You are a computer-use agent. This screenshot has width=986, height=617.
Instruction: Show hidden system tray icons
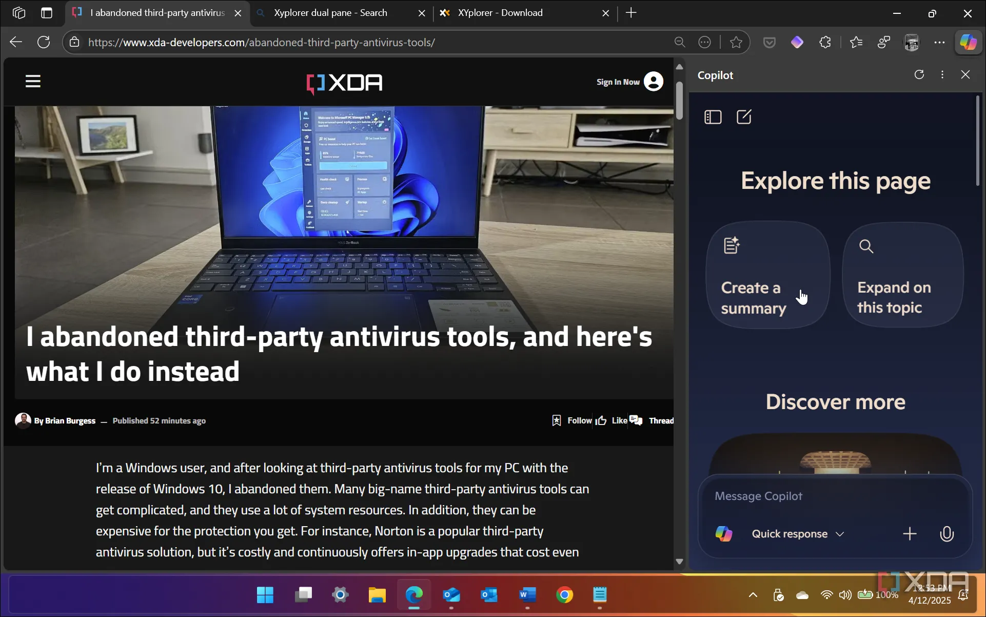[752, 595]
